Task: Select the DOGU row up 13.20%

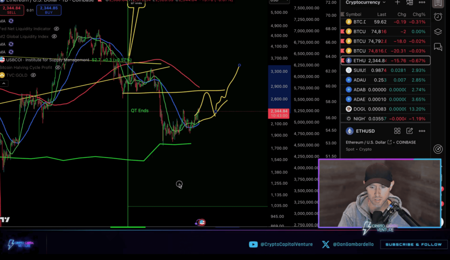Action: click(x=385, y=109)
